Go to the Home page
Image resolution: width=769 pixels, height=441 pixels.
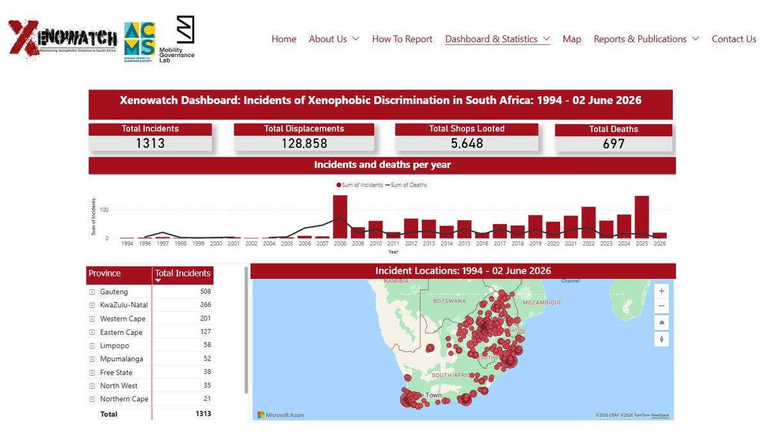(284, 39)
